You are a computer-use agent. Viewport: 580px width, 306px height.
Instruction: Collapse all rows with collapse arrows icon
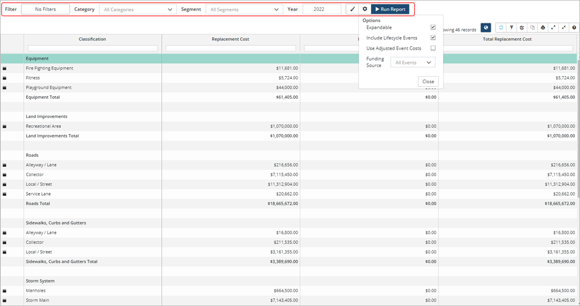pyautogui.click(x=564, y=28)
